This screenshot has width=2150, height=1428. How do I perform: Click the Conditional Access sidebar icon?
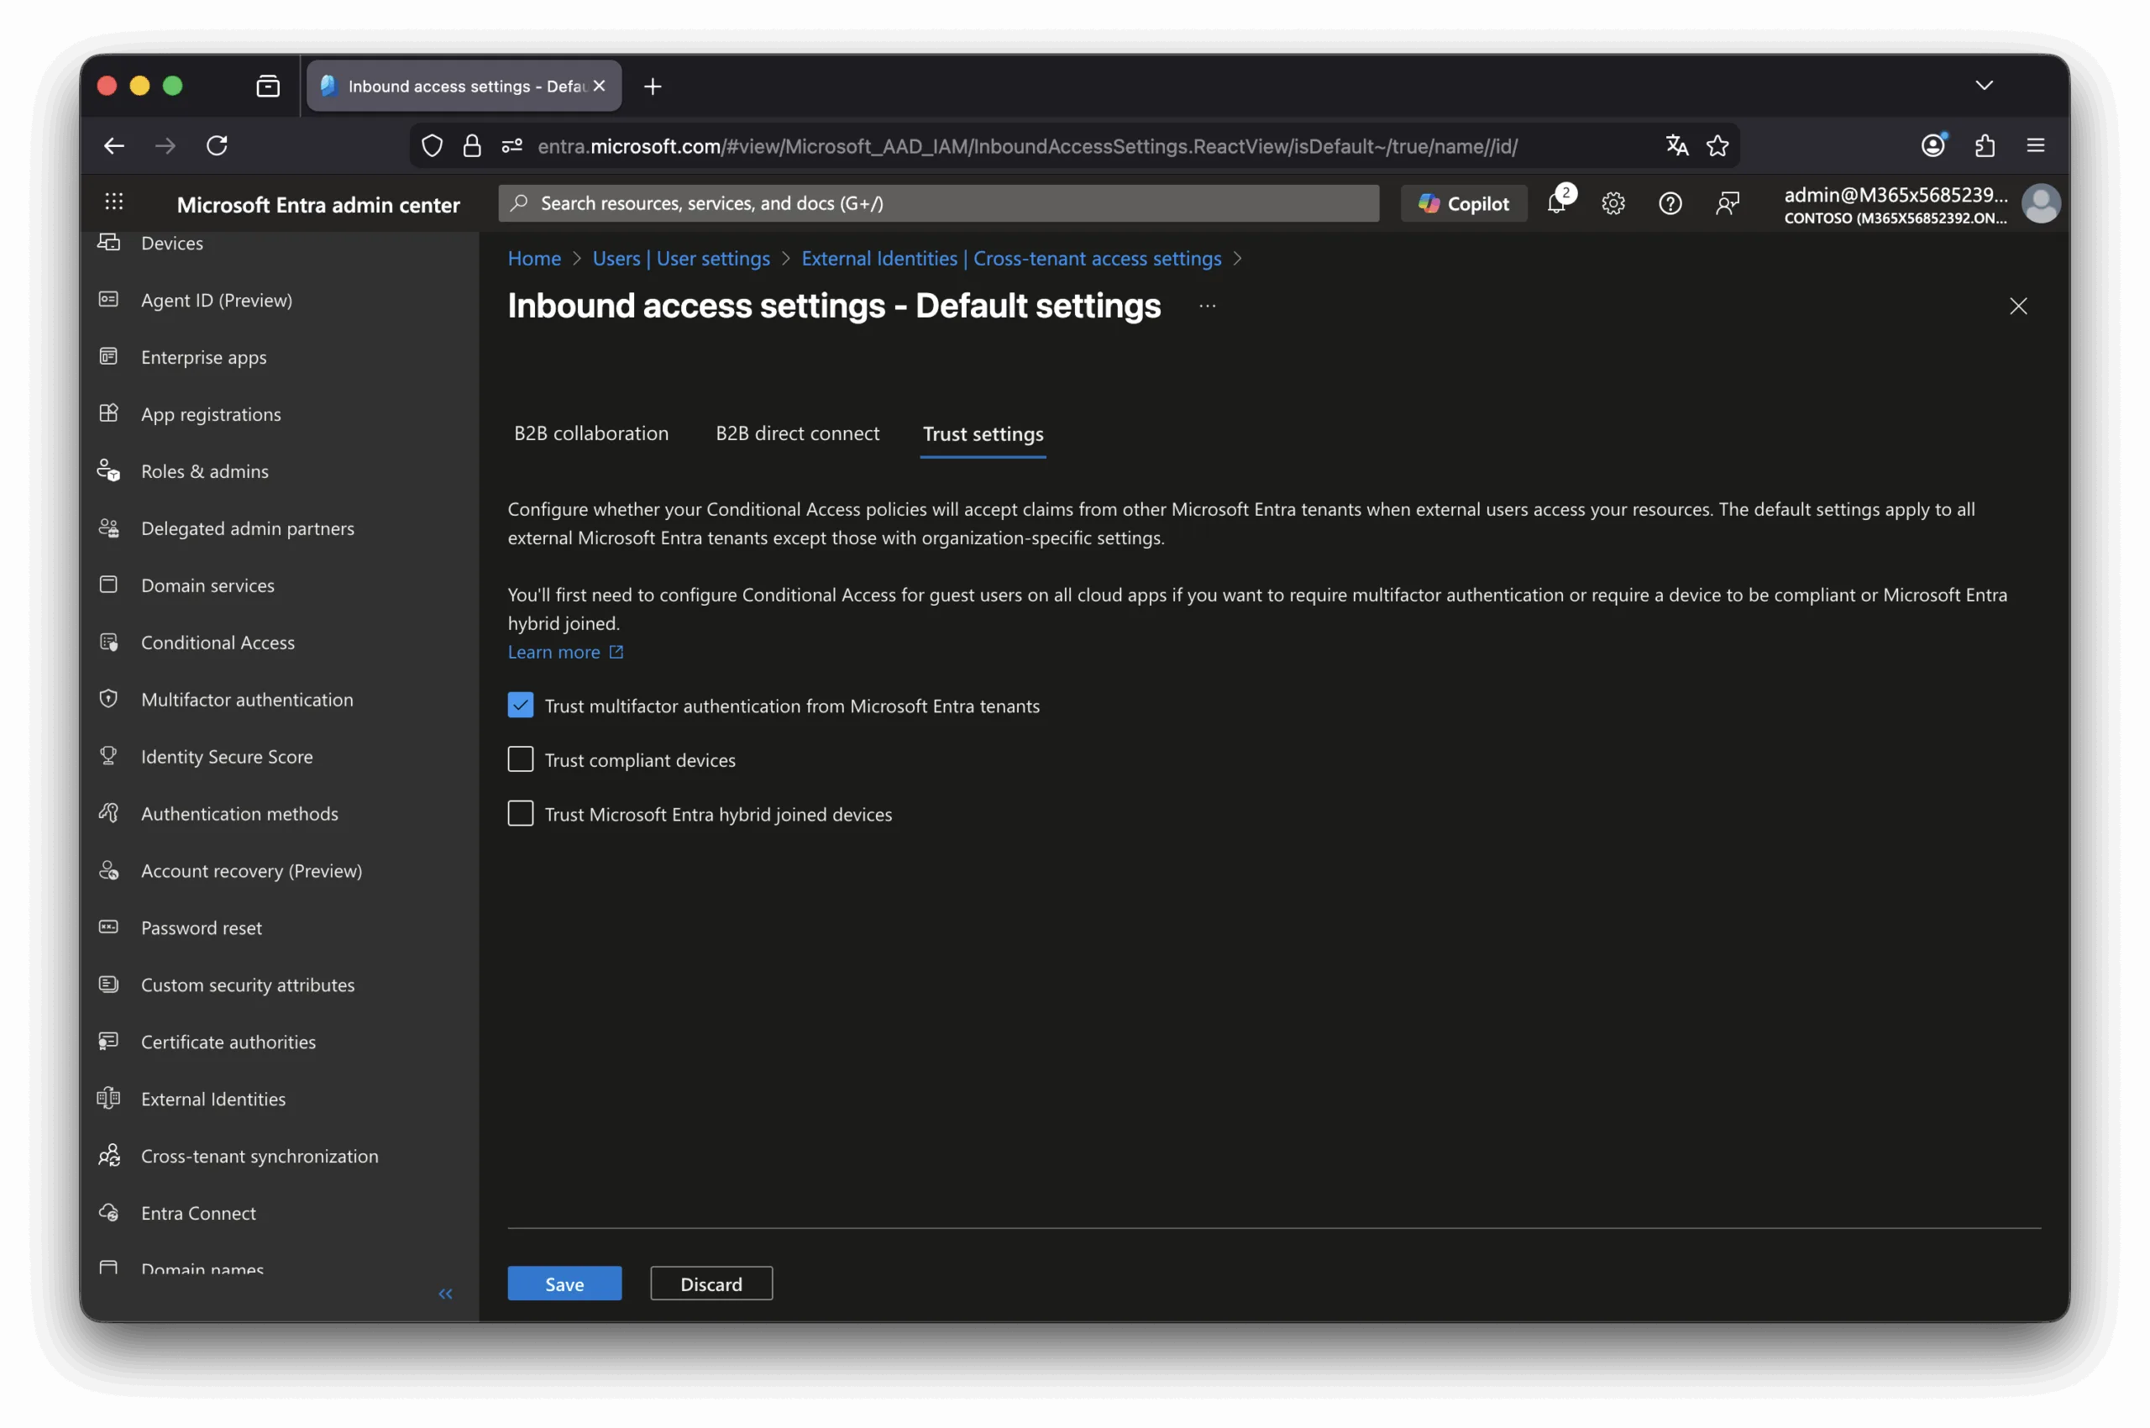[108, 642]
